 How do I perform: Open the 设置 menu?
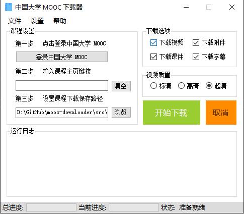pos(37,21)
